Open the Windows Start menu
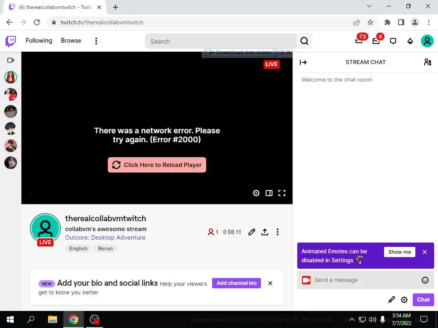Screen dimensions: 438x328 click(10, 319)
